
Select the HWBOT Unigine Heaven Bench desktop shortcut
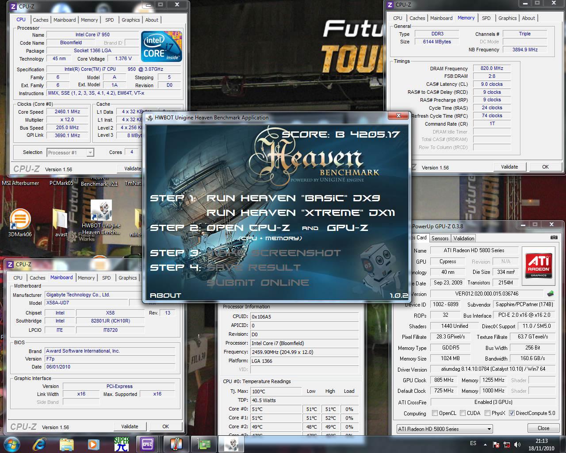click(x=101, y=217)
